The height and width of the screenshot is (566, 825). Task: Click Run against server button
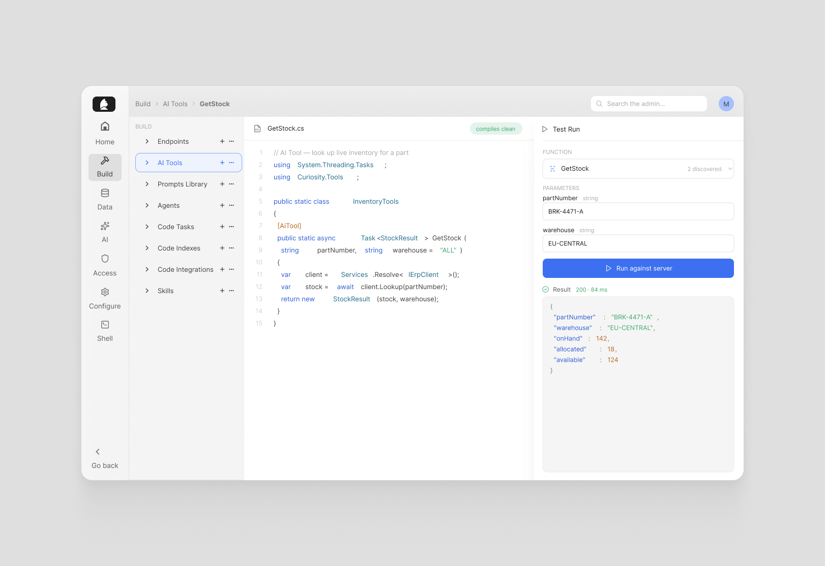pyautogui.click(x=638, y=268)
